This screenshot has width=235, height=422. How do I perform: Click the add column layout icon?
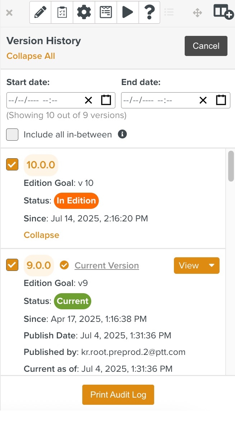223,12
